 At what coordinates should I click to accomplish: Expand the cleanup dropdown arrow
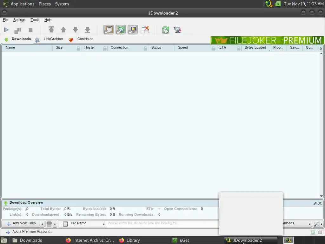(x=55, y=224)
